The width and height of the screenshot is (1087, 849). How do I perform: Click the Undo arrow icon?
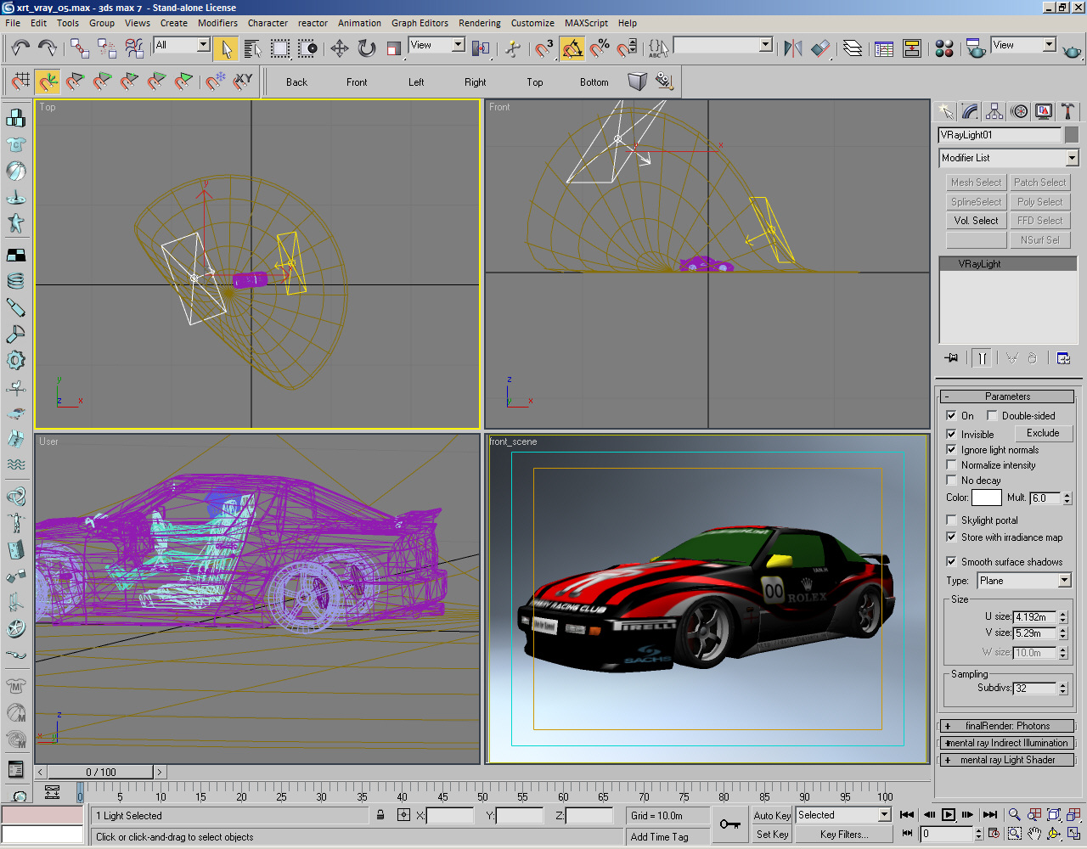tap(20, 48)
